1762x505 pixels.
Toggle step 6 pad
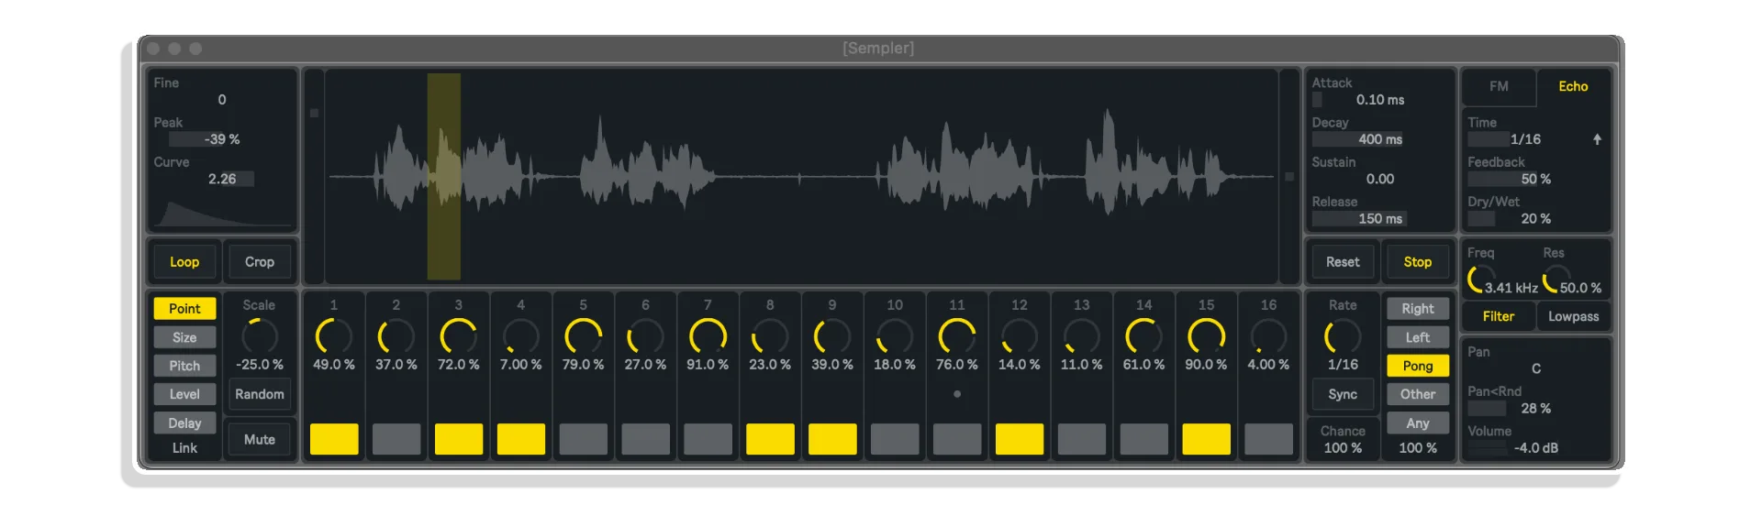point(645,439)
